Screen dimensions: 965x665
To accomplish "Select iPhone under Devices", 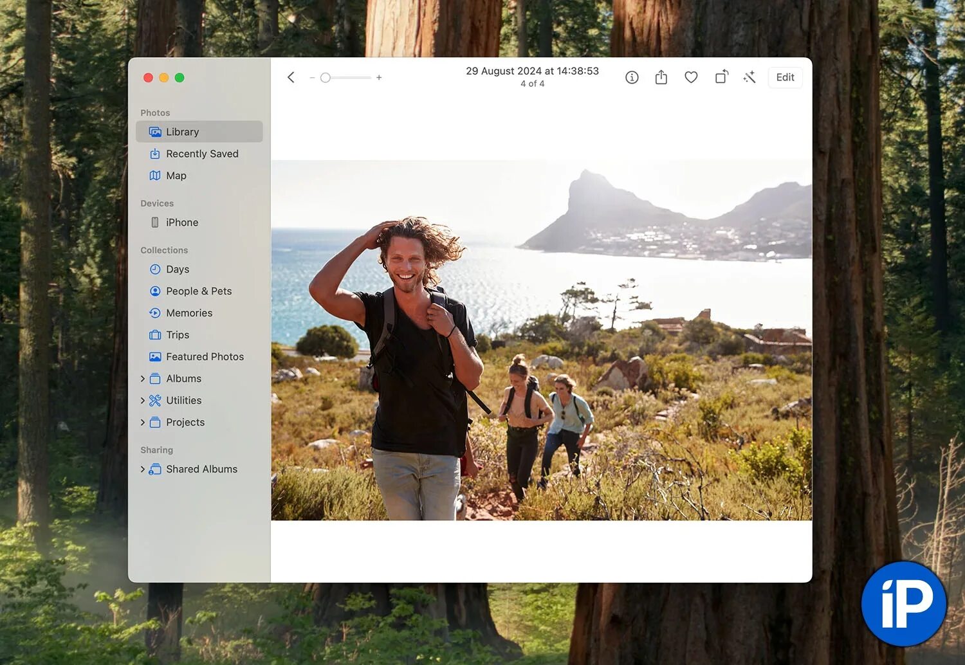I will [x=182, y=223].
